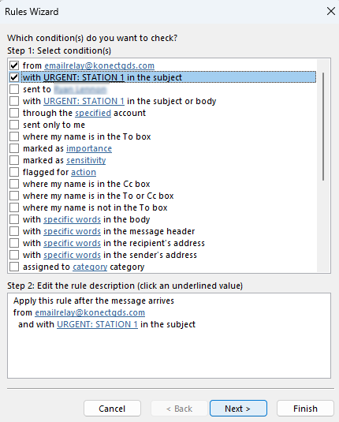Click the conditions list vertical scrollbar
The image size is (339, 422).
coord(323,126)
